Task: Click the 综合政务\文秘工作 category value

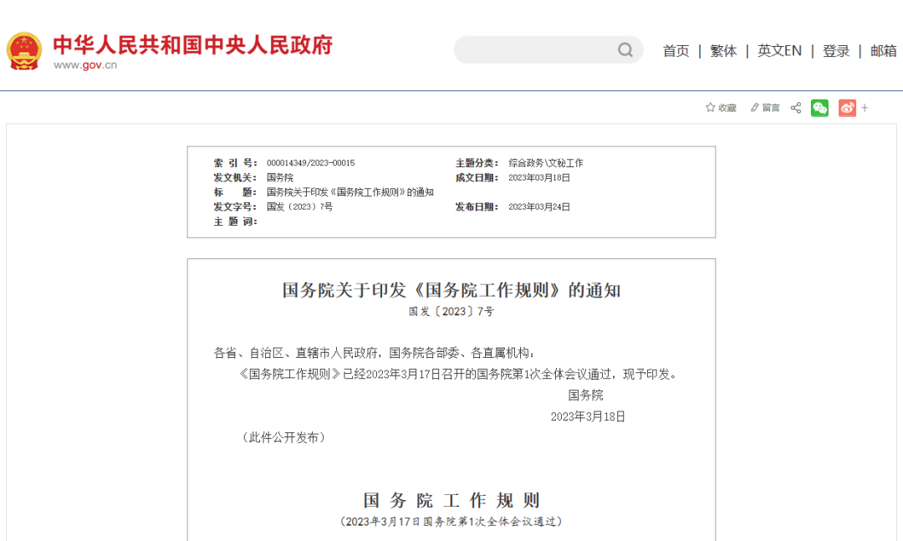Action: click(x=546, y=163)
